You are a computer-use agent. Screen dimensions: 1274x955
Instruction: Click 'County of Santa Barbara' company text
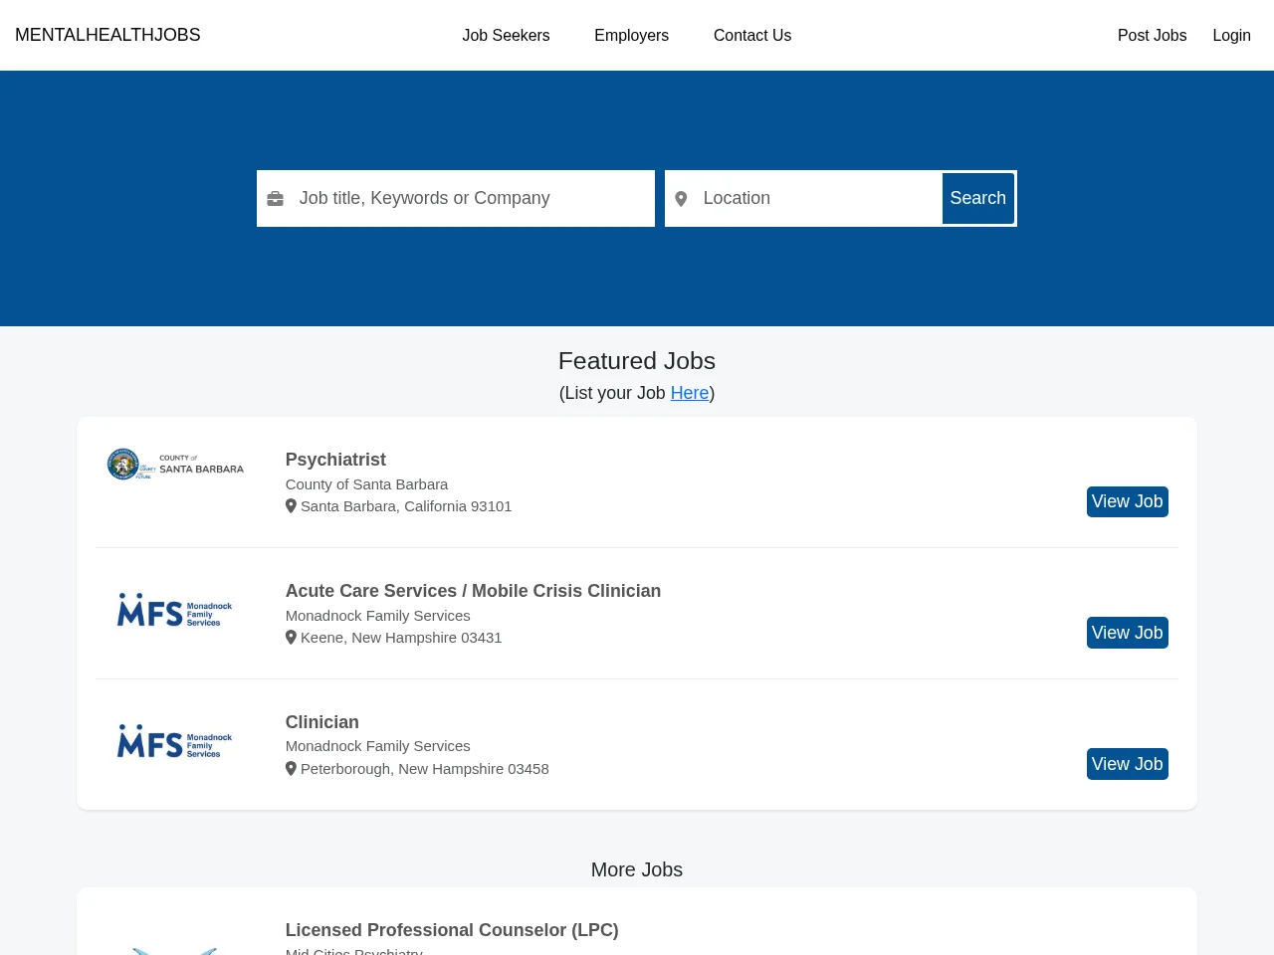coord(366,484)
